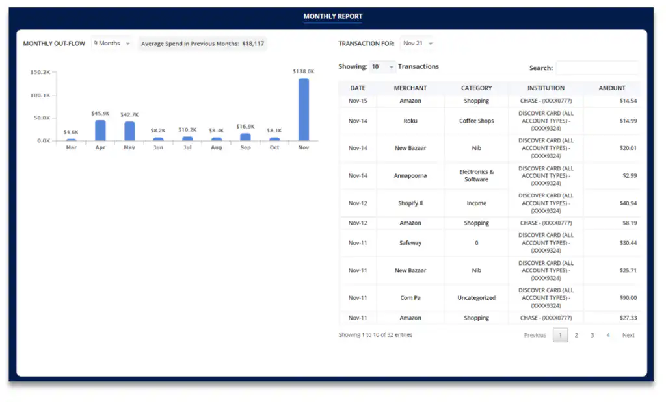Click the September bar showing $16.9K

pos(245,137)
